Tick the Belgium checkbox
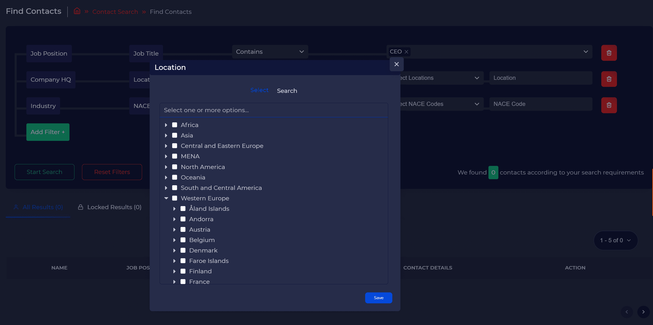The height and width of the screenshot is (325, 653). coord(183,240)
